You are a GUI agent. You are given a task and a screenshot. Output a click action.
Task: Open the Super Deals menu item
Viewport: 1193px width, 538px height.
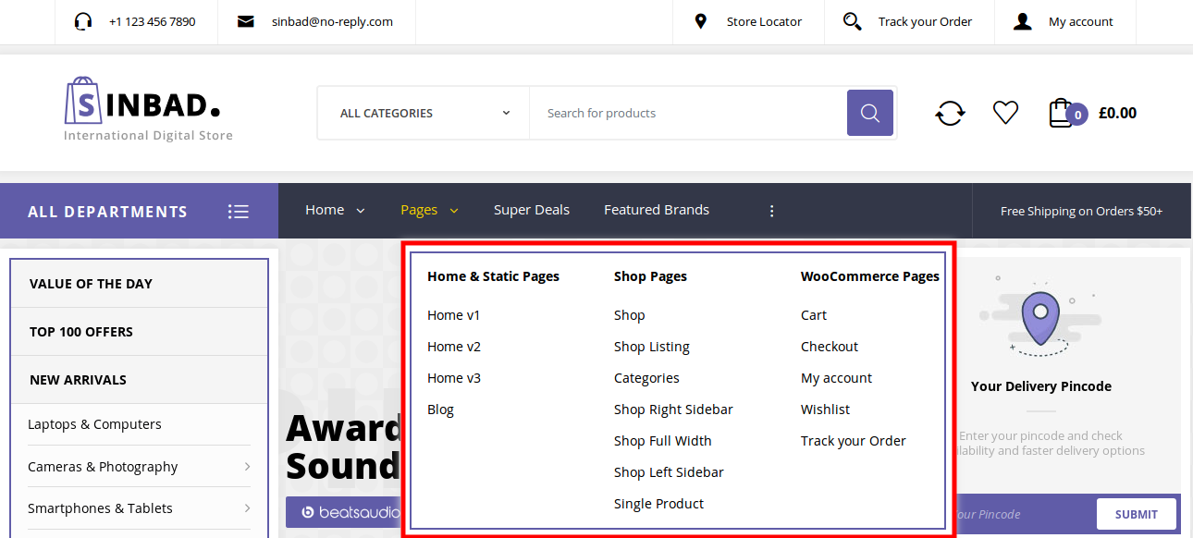(532, 210)
